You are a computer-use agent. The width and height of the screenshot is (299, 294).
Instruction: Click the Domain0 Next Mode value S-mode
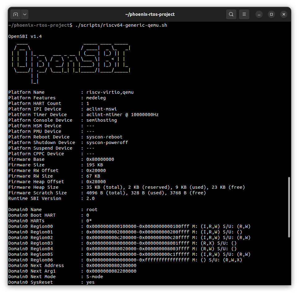point(95,277)
